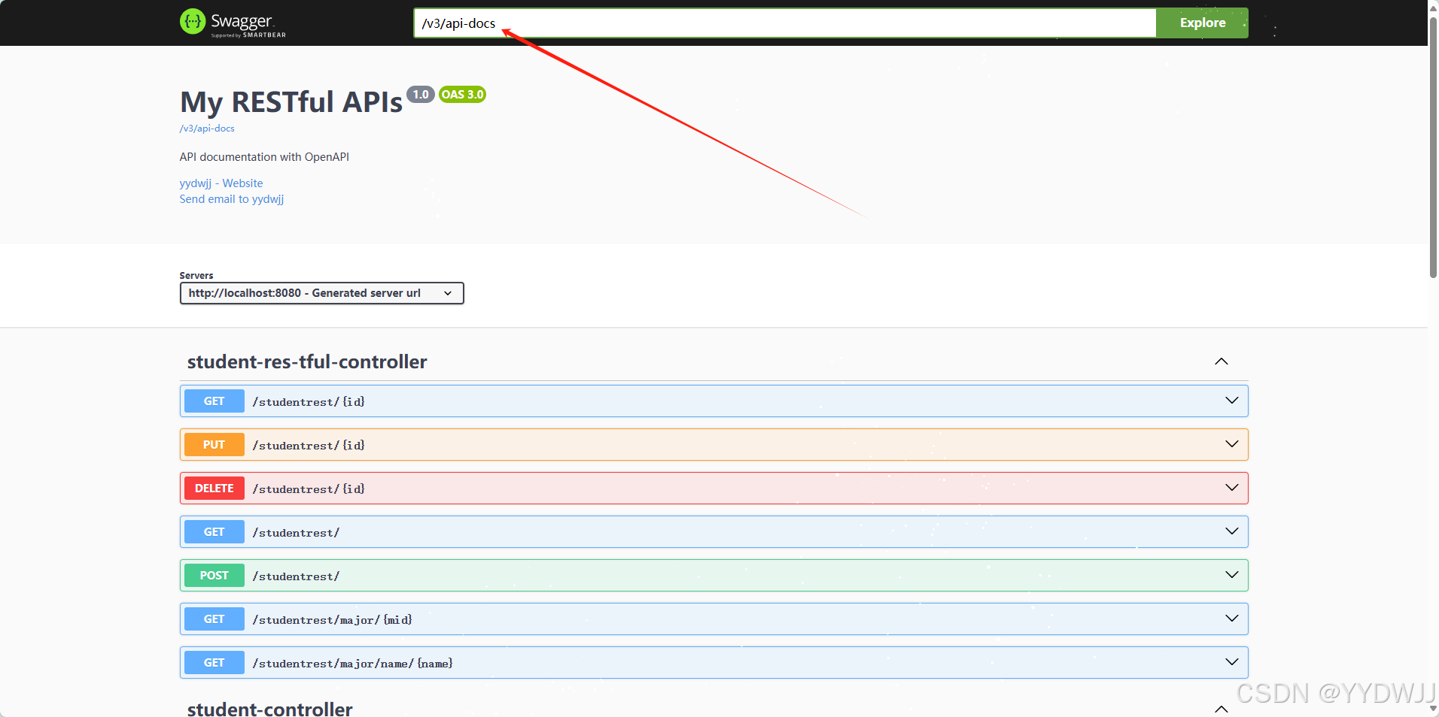The width and height of the screenshot is (1439, 717).
Task: Click Send email to yydwjj link
Action: click(232, 199)
